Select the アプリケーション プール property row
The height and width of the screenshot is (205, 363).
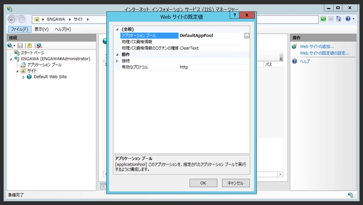pyautogui.click(x=185, y=36)
